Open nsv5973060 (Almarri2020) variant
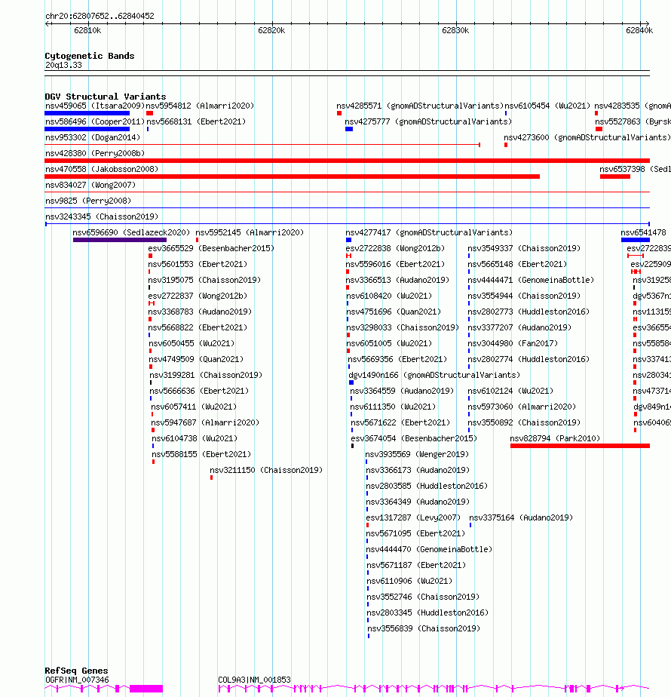671x697 pixels. click(x=522, y=407)
